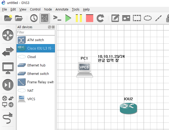Select the Draw a line tool
169x130 pixels.
coord(158,18)
